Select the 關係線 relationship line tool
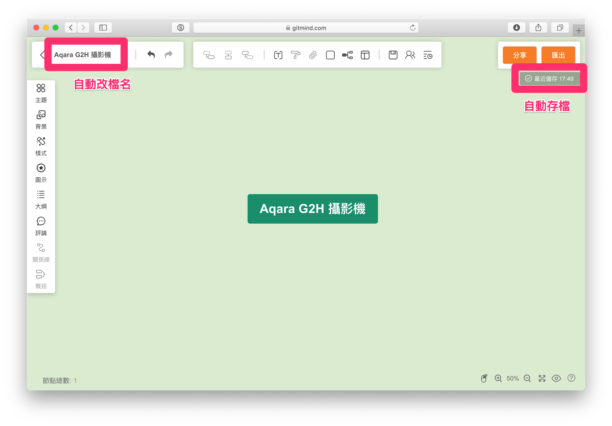The image size is (612, 426). (x=41, y=253)
